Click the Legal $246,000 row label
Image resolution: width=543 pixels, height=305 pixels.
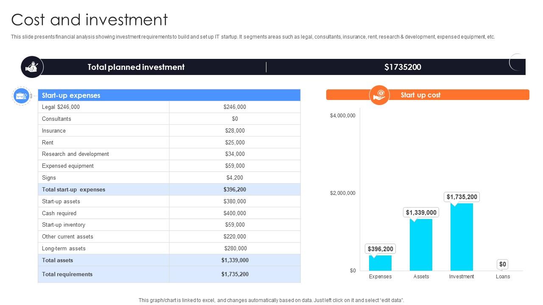click(61, 107)
